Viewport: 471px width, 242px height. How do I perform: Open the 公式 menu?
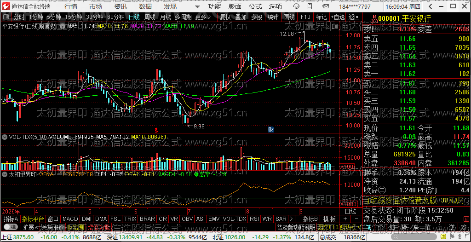tap(255, 6)
